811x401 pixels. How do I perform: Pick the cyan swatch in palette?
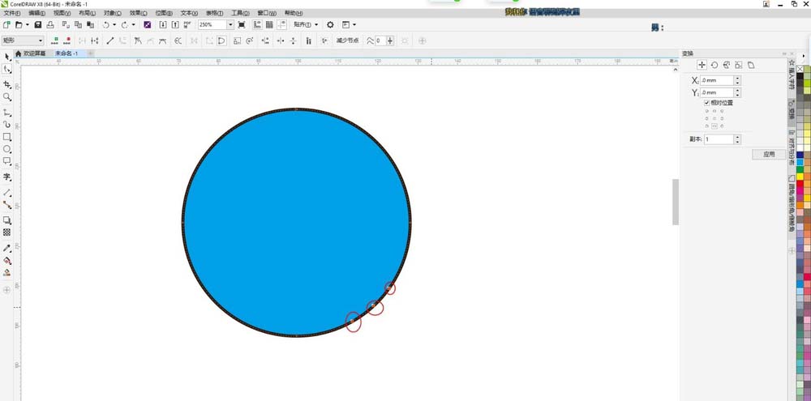[x=800, y=162]
